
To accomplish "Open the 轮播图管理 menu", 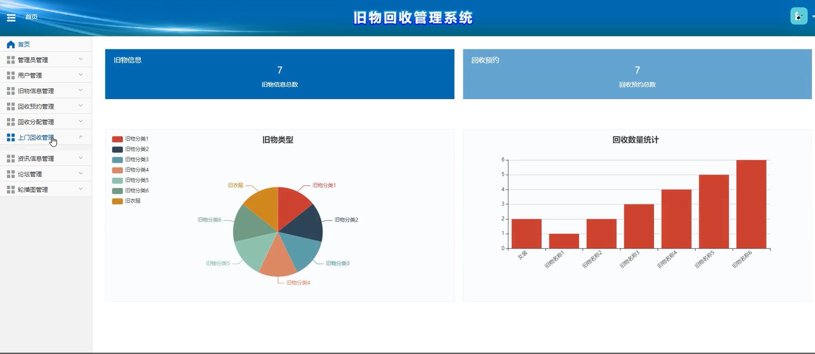I will coord(46,189).
